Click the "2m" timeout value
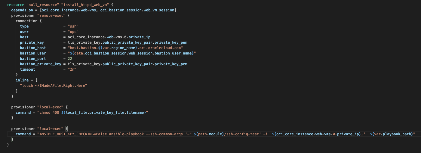The image size is (421, 153). click(72, 69)
